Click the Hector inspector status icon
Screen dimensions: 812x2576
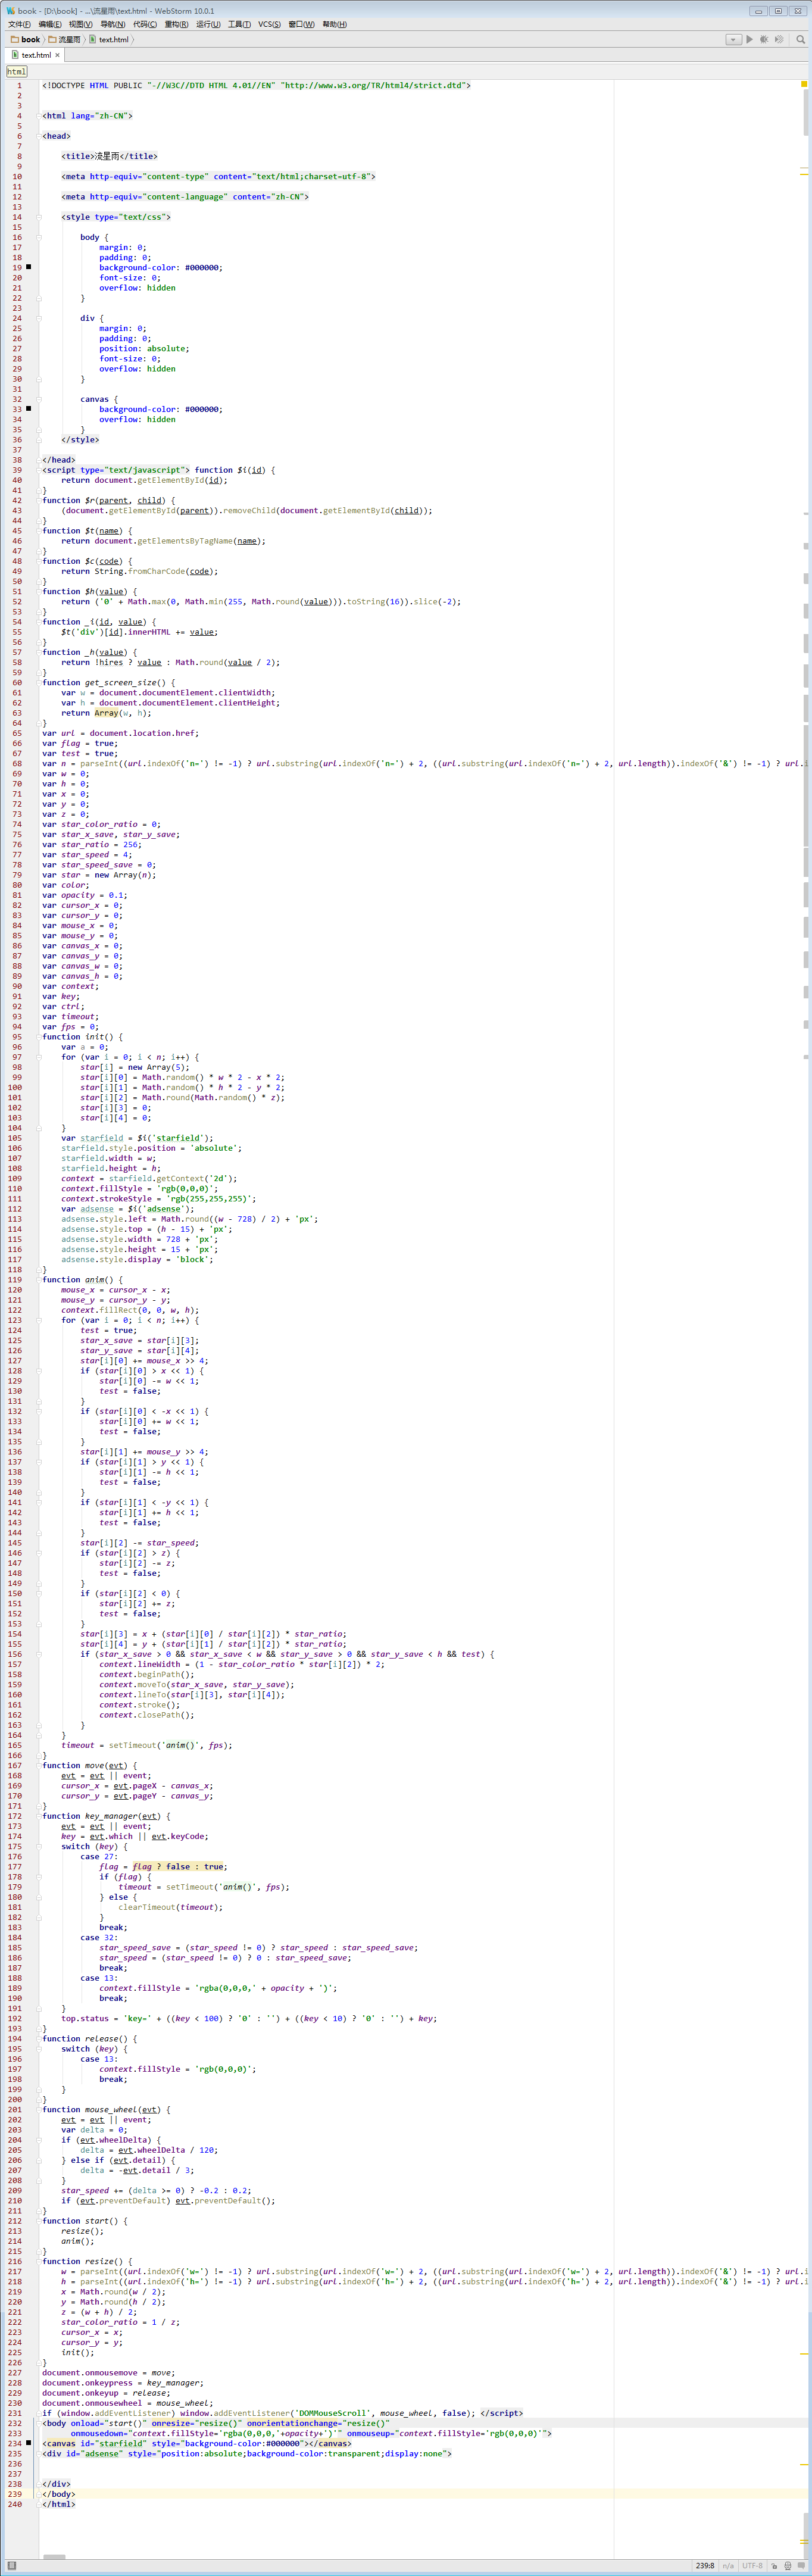coord(788,2566)
